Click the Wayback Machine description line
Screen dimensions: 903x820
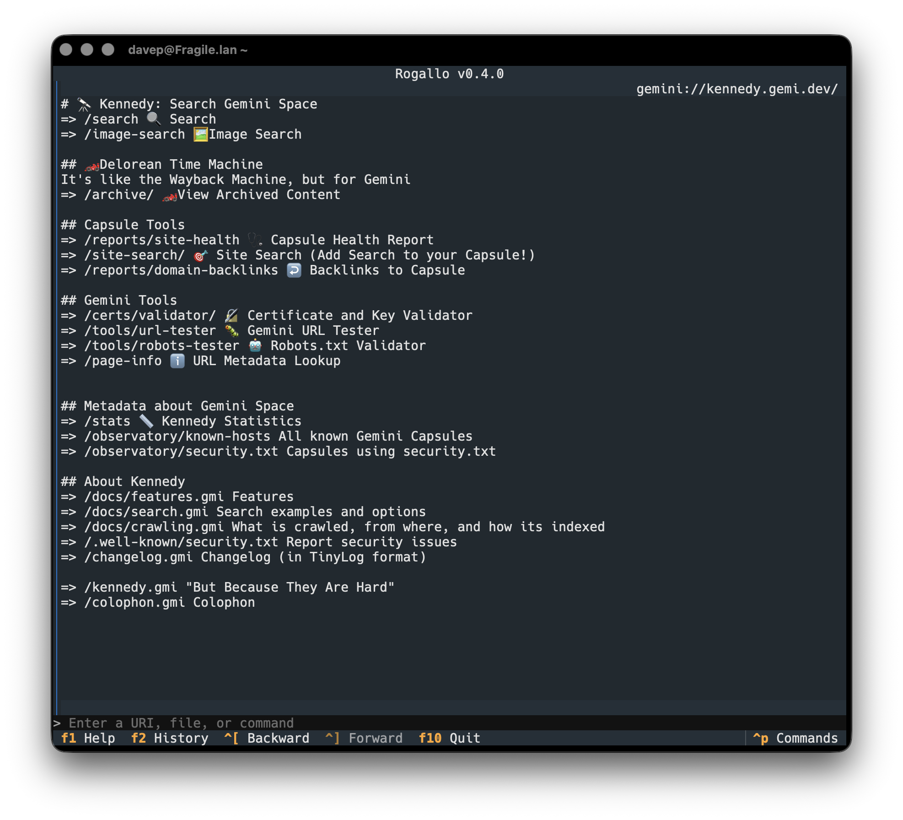(236, 180)
